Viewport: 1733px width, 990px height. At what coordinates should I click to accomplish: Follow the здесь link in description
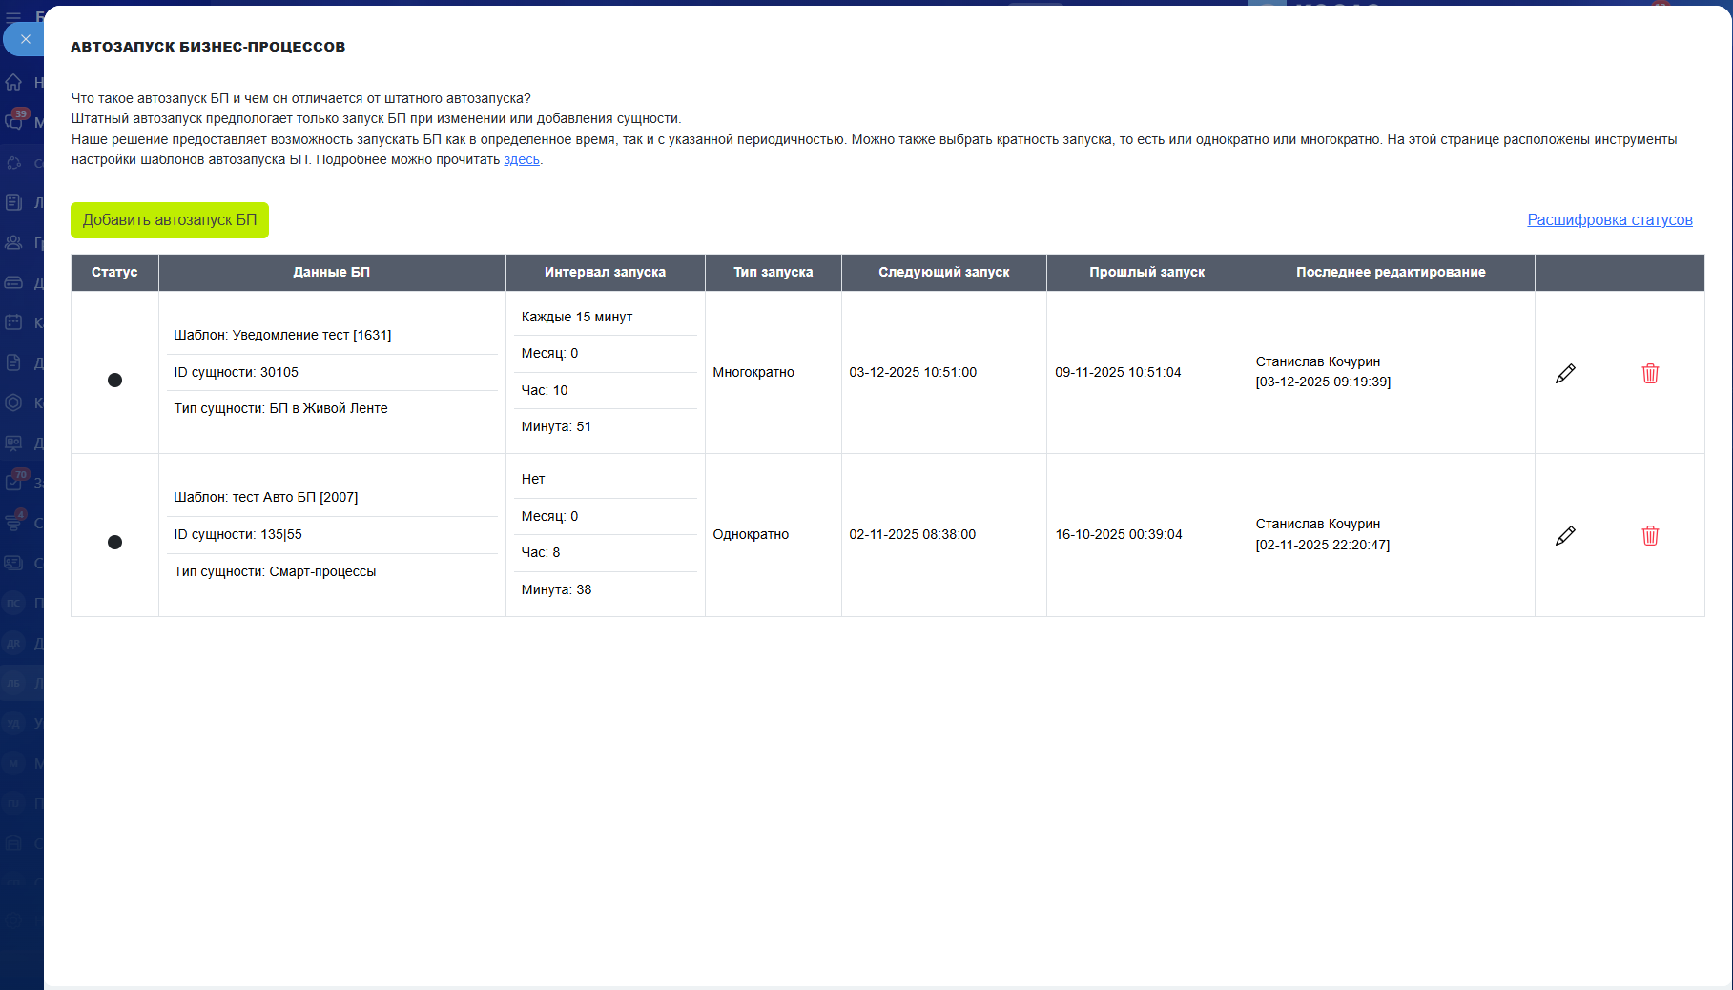pos(522,159)
